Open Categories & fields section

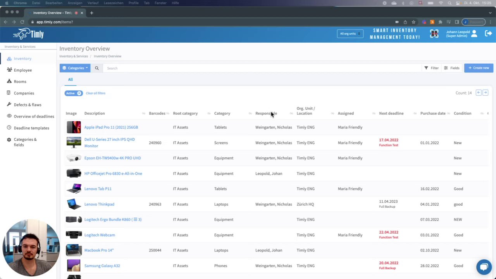25,142
